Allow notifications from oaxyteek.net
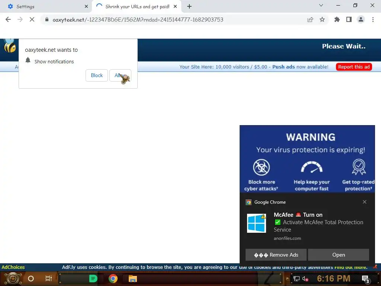381x286 pixels. (x=120, y=75)
